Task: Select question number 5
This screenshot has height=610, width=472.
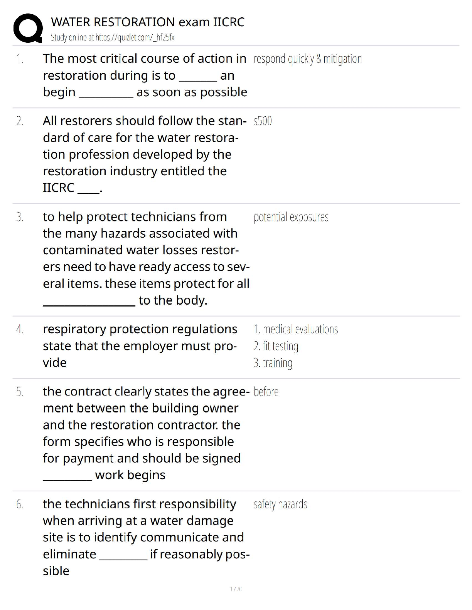Action: pos(20,392)
